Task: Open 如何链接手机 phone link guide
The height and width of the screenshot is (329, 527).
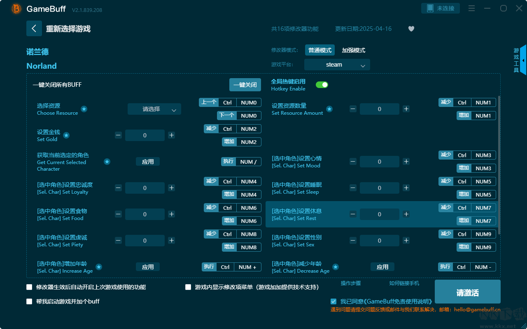Action: pos(404,283)
